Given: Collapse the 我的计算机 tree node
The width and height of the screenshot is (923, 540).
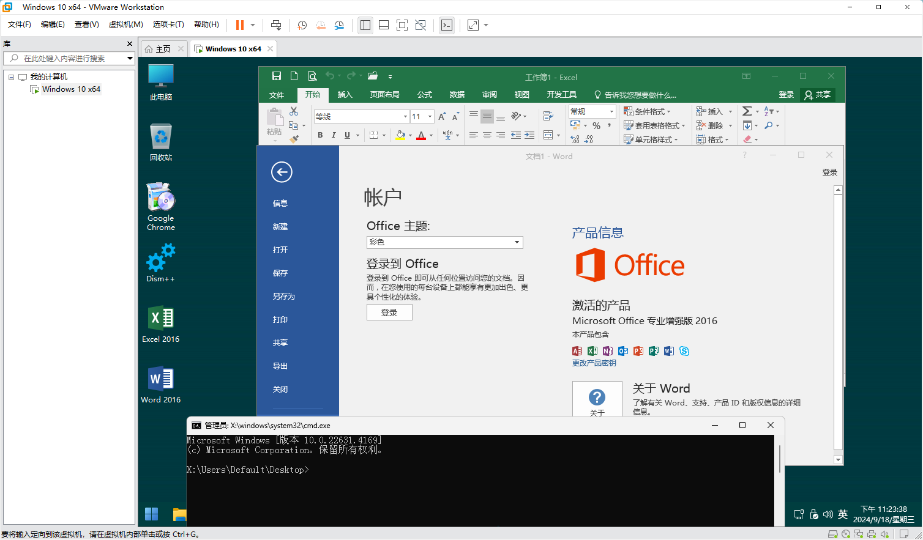Looking at the screenshot, I should click(11, 77).
